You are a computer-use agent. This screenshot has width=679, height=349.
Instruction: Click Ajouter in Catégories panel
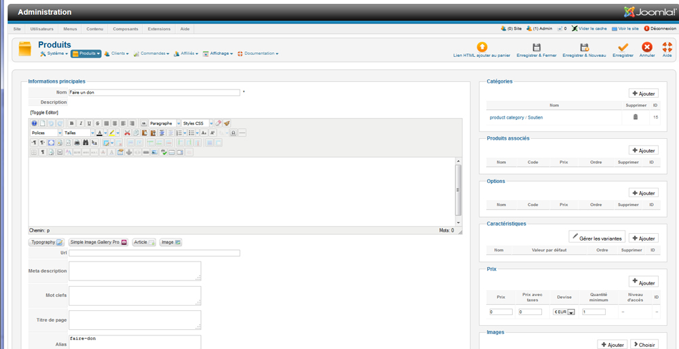point(644,94)
